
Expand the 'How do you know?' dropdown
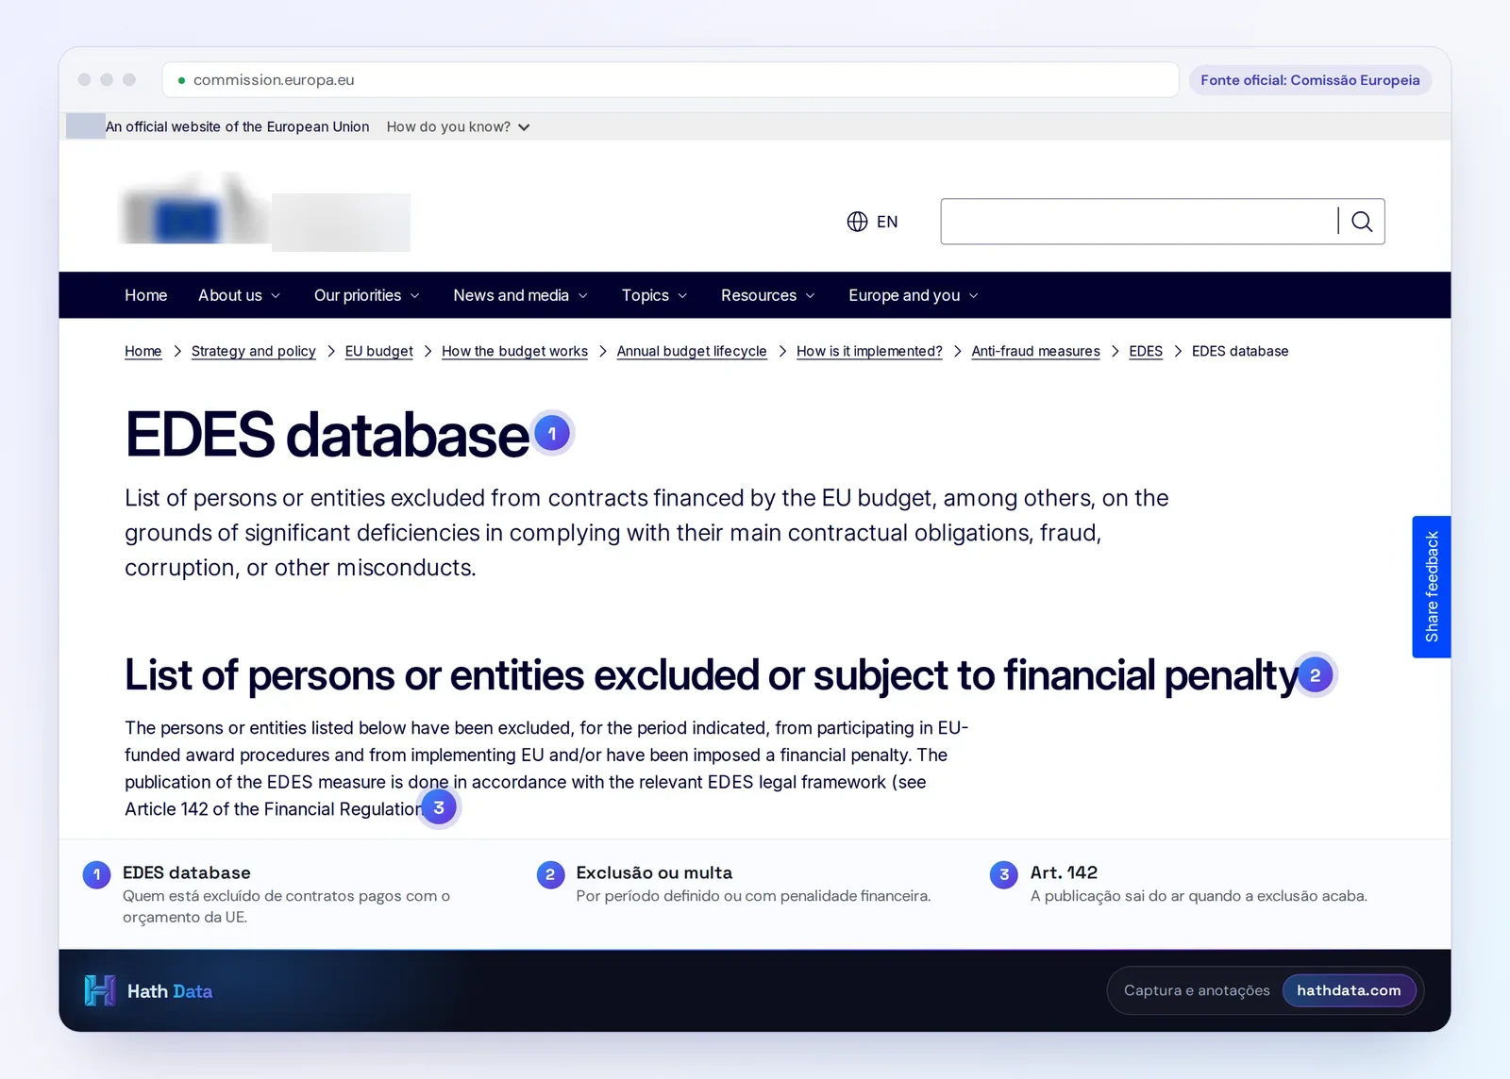click(458, 127)
